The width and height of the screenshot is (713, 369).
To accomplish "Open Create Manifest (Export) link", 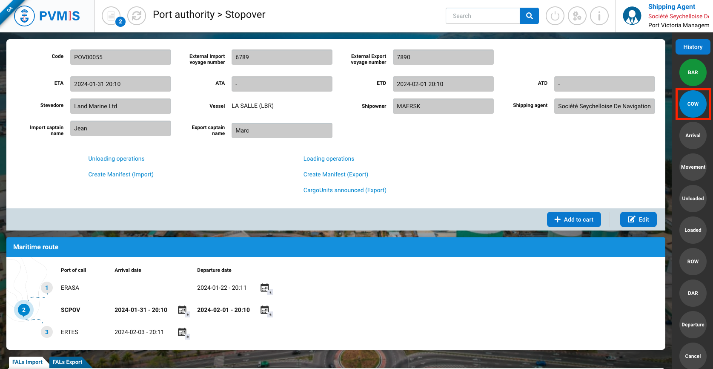I will point(335,174).
